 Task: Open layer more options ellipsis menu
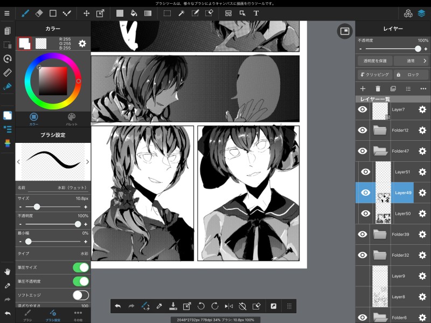[423, 88]
